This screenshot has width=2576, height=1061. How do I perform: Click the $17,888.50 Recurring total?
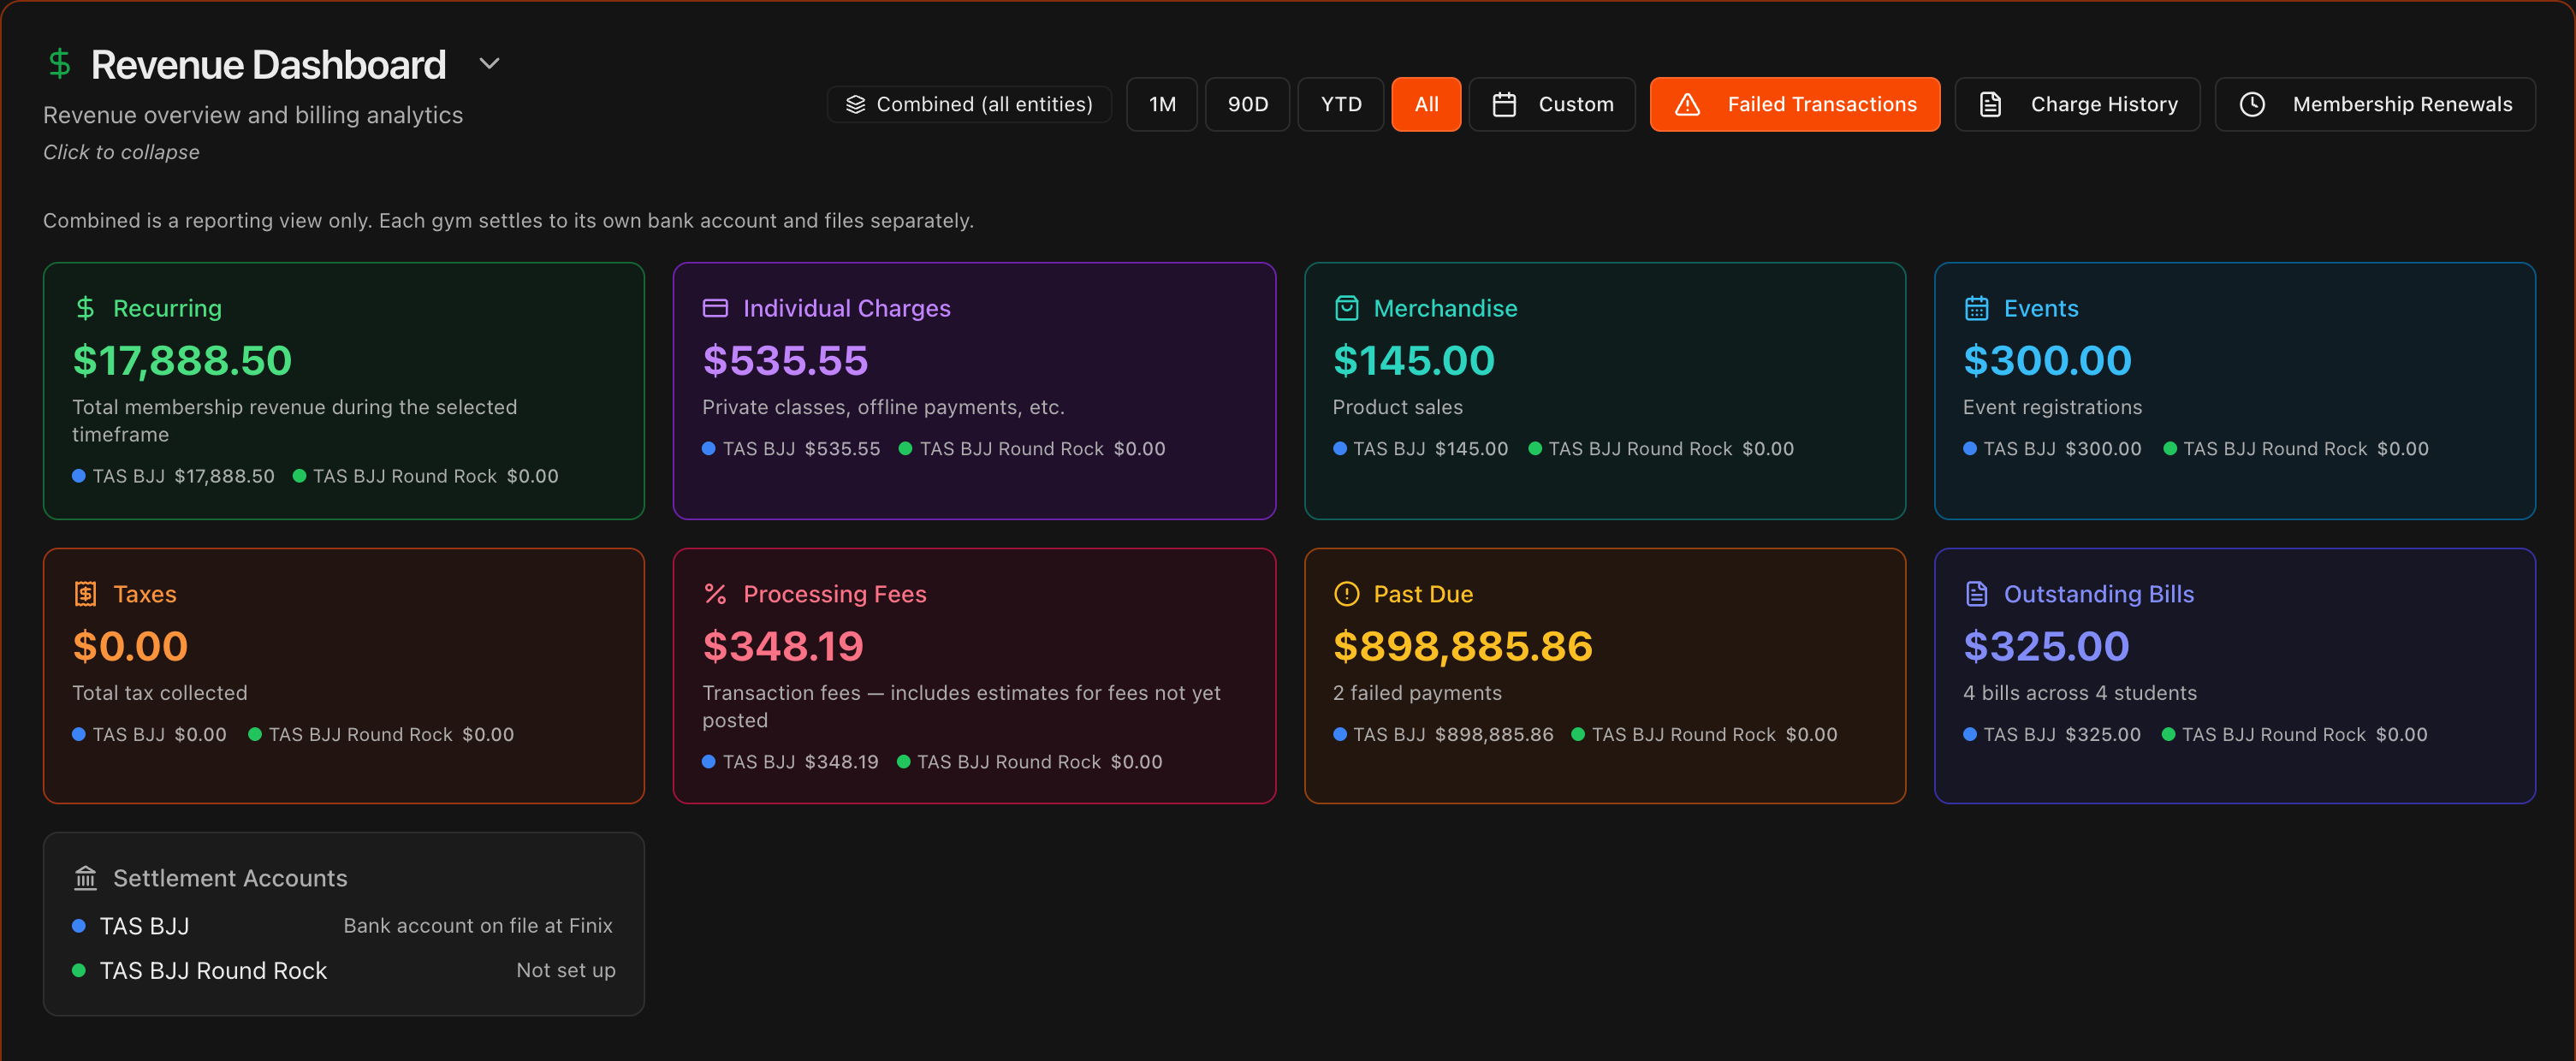coord(182,361)
